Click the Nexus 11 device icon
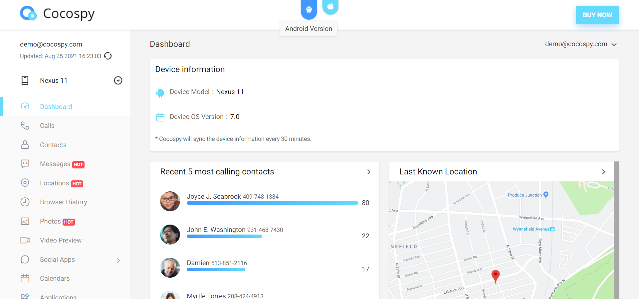Image resolution: width=639 pixels, height=299 pixels. click(x=25, y=80)
